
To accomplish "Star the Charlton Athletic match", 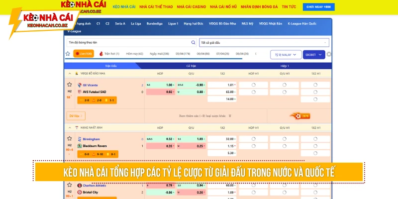I will coord(69,185).
